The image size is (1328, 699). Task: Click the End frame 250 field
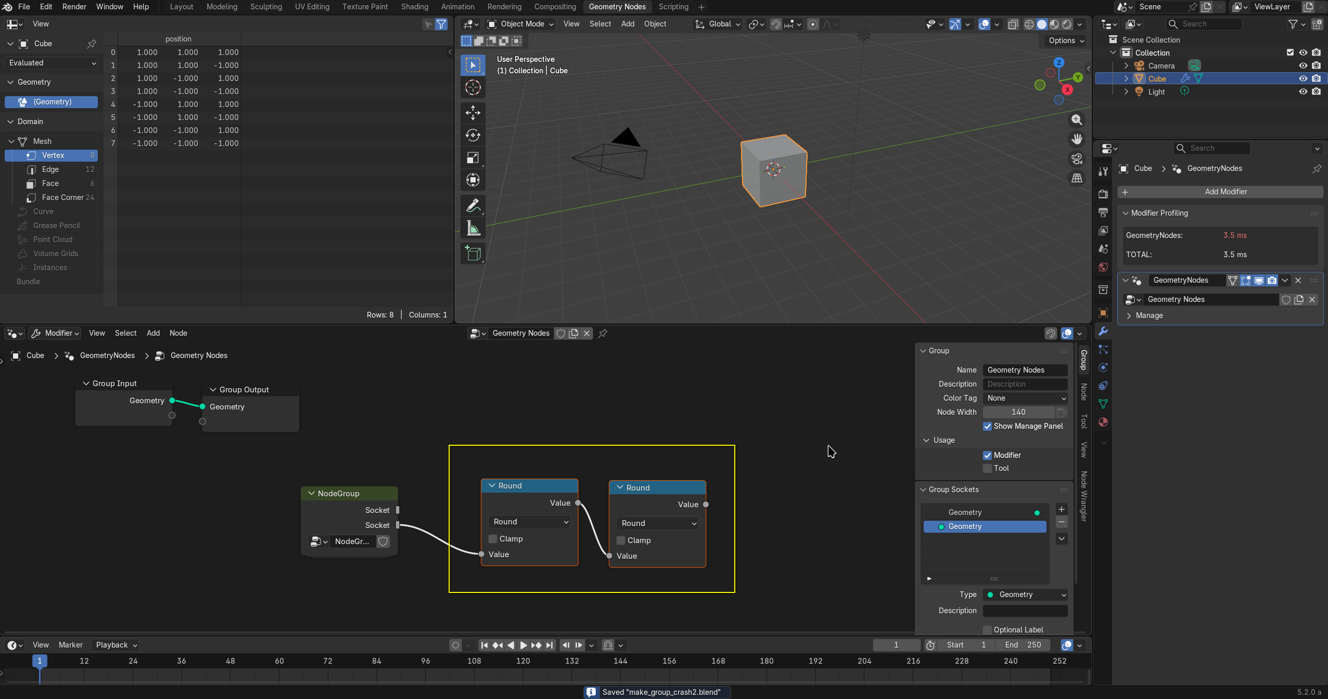tap(1023, 645)
